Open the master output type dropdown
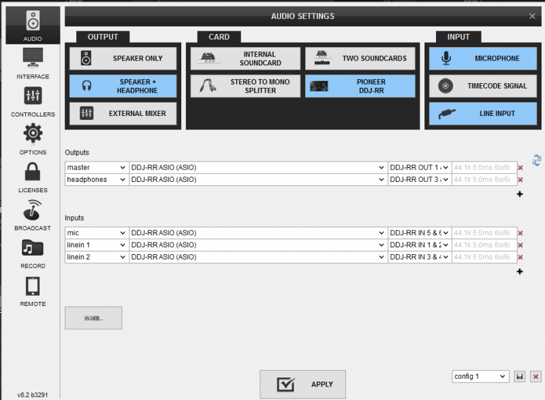The height and width of the screenshot is (400, 545). click(97, 168)
